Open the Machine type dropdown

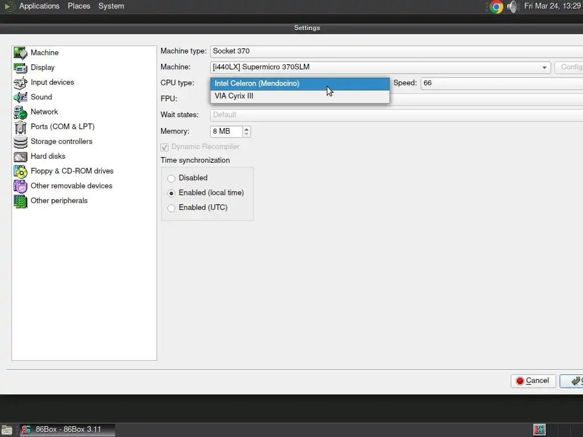click(x=396, y=51)
